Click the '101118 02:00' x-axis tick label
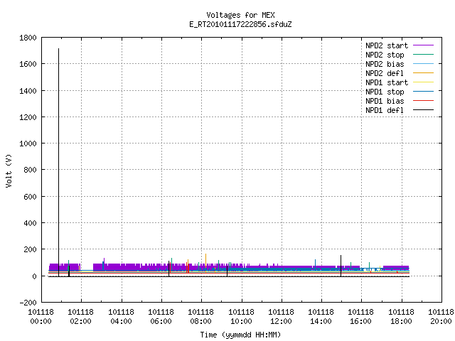 [80, 317]
